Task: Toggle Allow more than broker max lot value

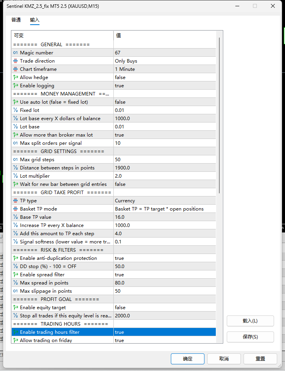Action: (x=165, y=135)
